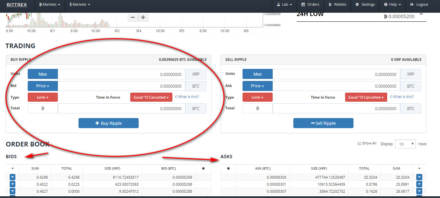Image resolution: width=440 pixels, height=198 pixels.
Task: Open Limit type dropdown in Sell panel
Action: click(258, 97)
